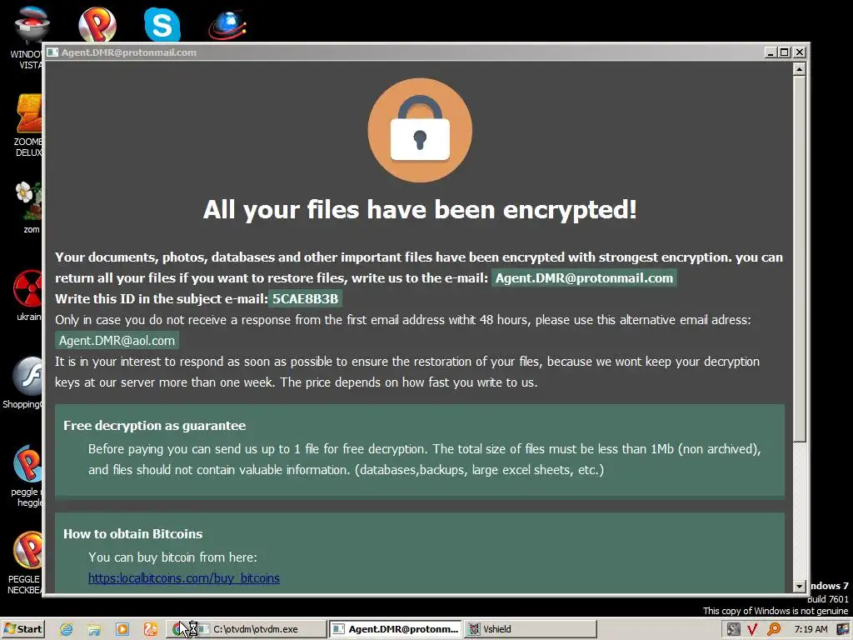853x640 pixels.
Task: Click the highlighted ID 5CAE8B3B
Action: tap(305, 299)
